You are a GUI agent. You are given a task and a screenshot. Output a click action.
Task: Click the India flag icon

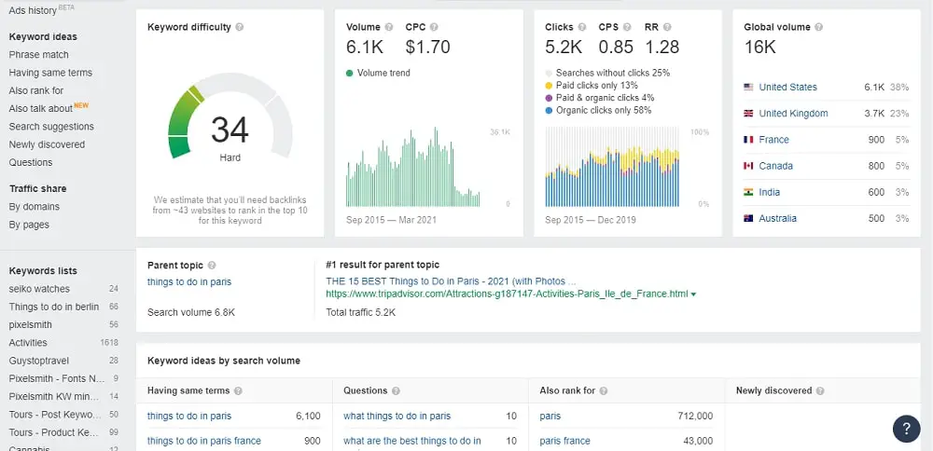pyautogui.click(x=748, y=192)
